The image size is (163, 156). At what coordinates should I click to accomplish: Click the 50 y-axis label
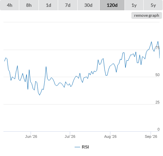(157, 75)
